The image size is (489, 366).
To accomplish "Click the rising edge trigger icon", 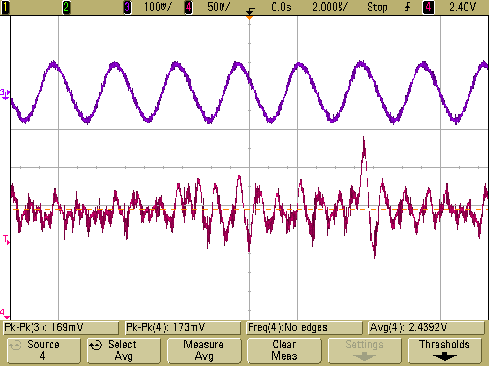I will pos(407,7).
